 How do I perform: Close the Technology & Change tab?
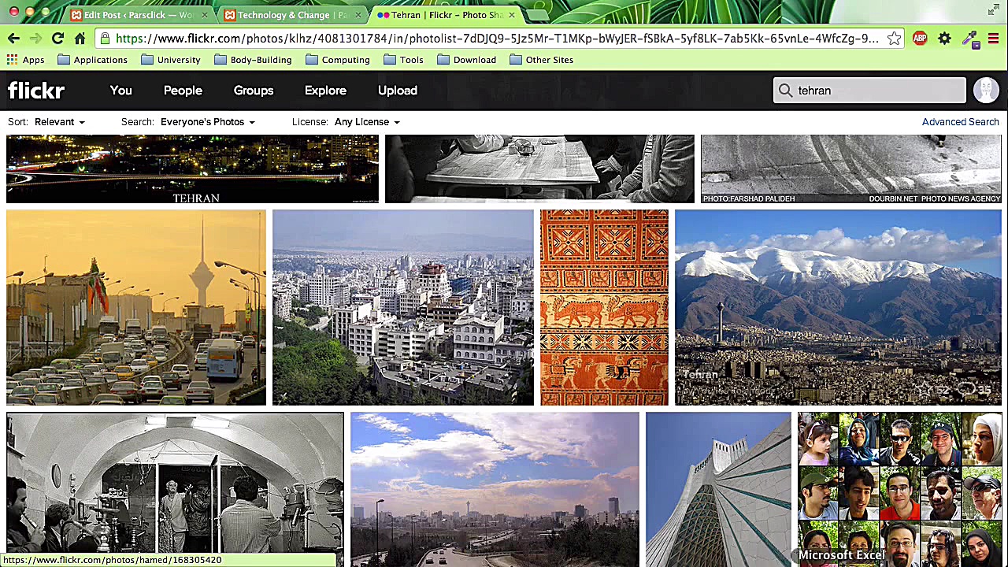[358, 15]
